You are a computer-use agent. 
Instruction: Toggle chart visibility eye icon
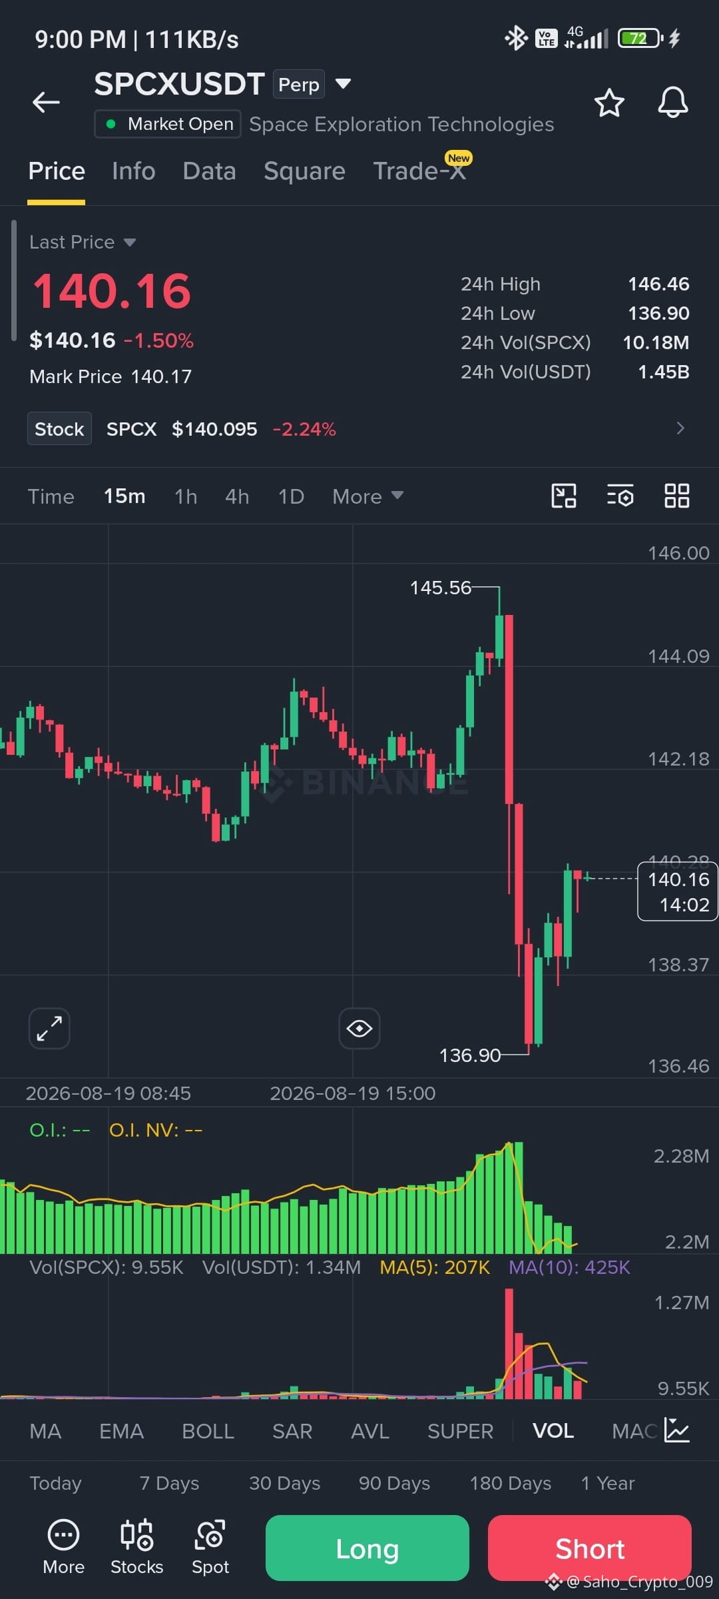point(359,1028)
